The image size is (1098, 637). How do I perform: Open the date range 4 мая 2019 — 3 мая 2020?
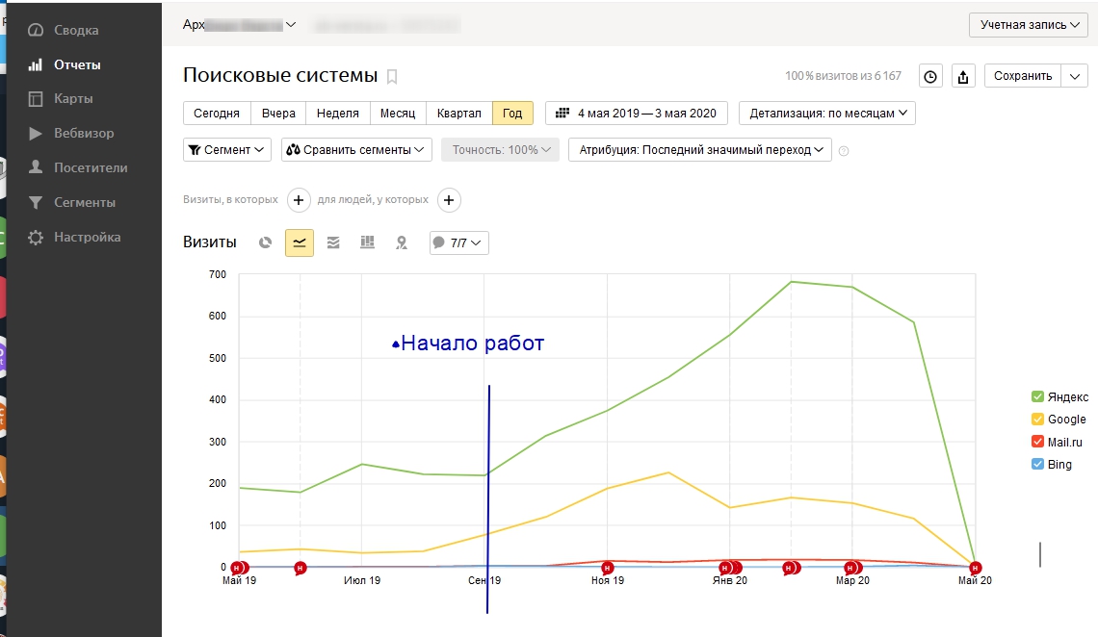[636, 114]
